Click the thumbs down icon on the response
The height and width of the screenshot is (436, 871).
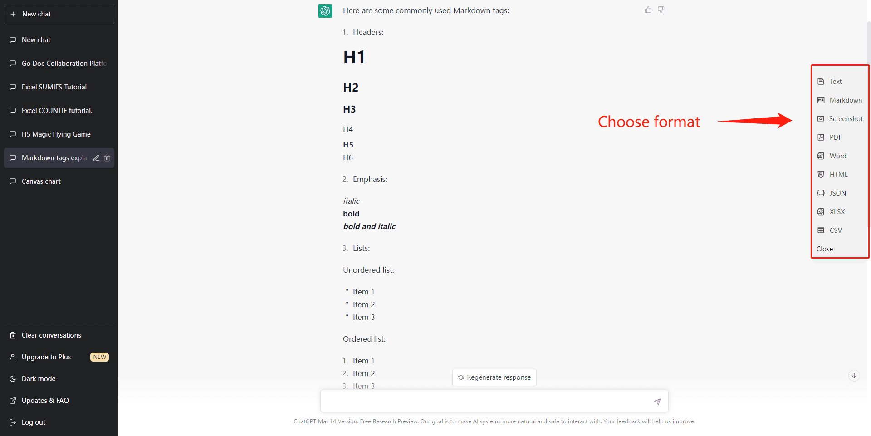coord(661,10)
